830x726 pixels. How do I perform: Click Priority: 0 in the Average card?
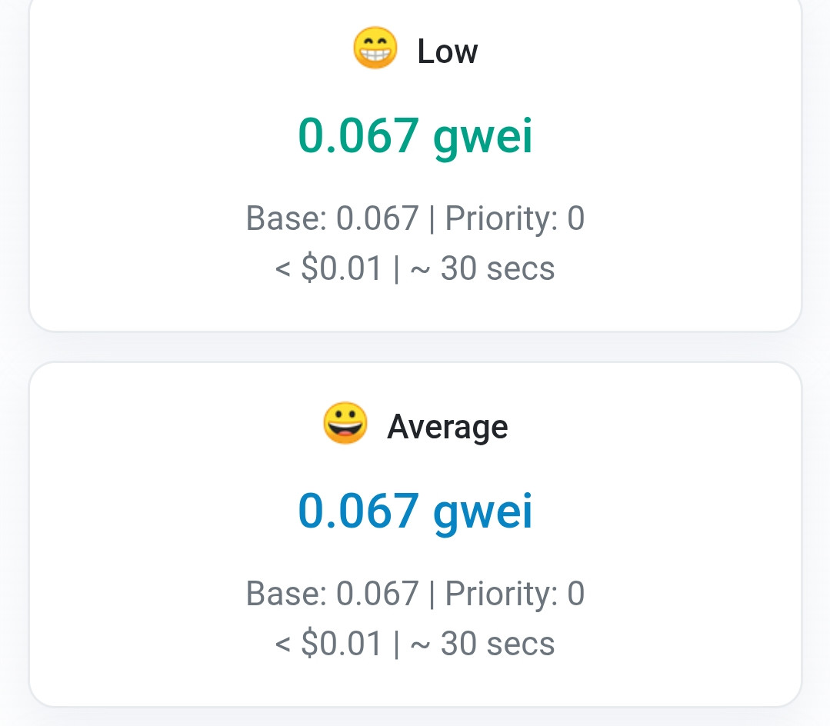[515, 593]
